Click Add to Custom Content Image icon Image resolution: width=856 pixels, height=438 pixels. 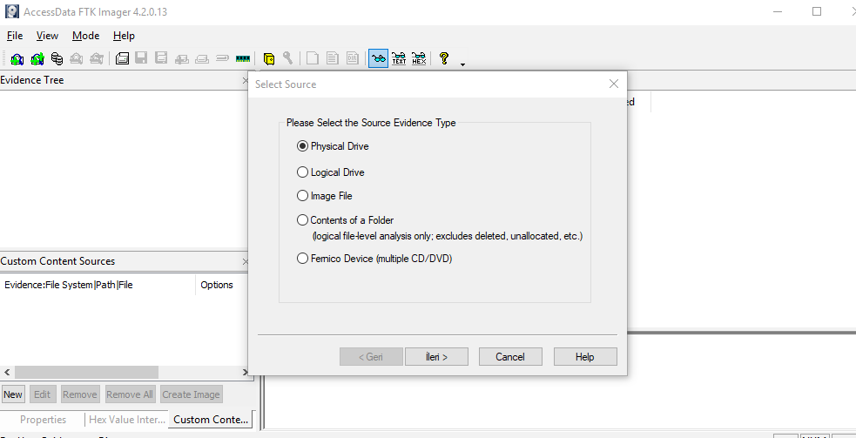click(182, 58)
